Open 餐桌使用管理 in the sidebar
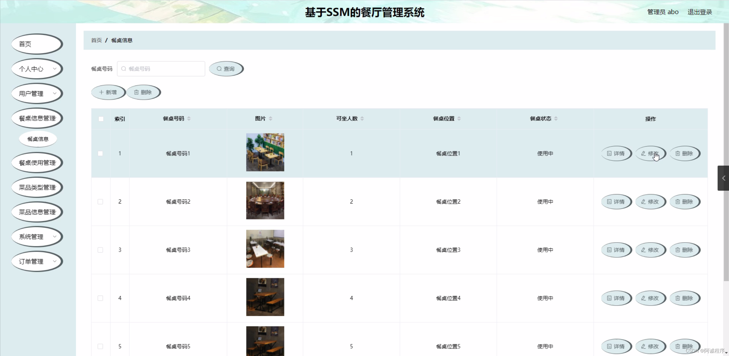 click(37, 163)
